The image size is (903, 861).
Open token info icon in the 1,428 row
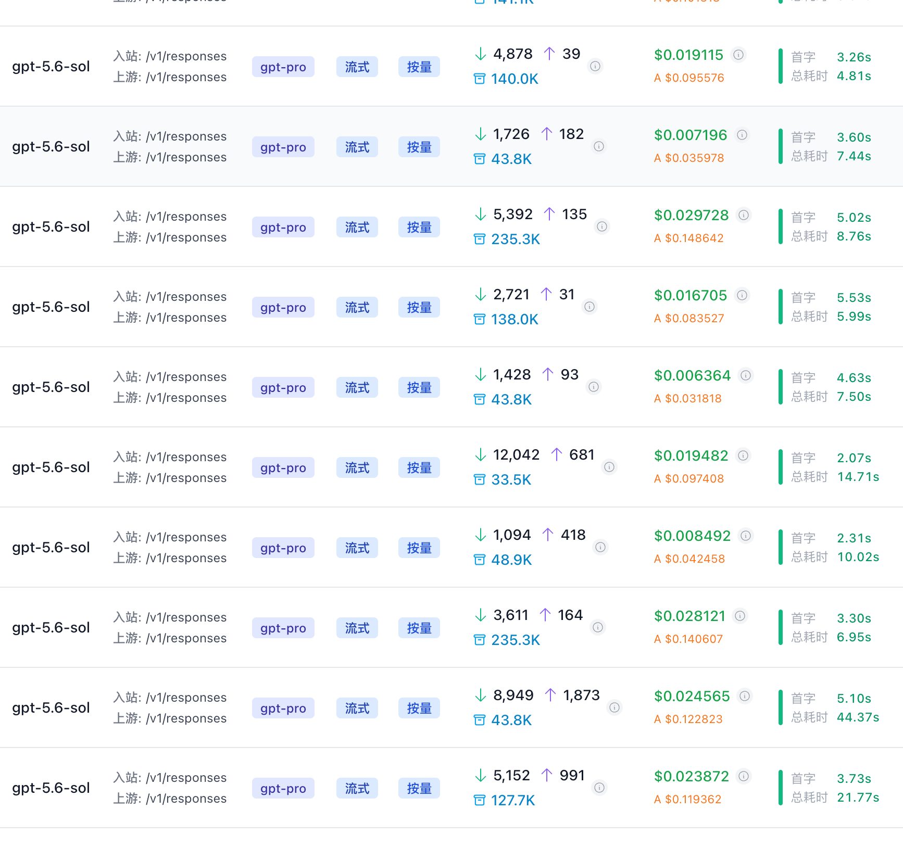click(x=594, y=387)
